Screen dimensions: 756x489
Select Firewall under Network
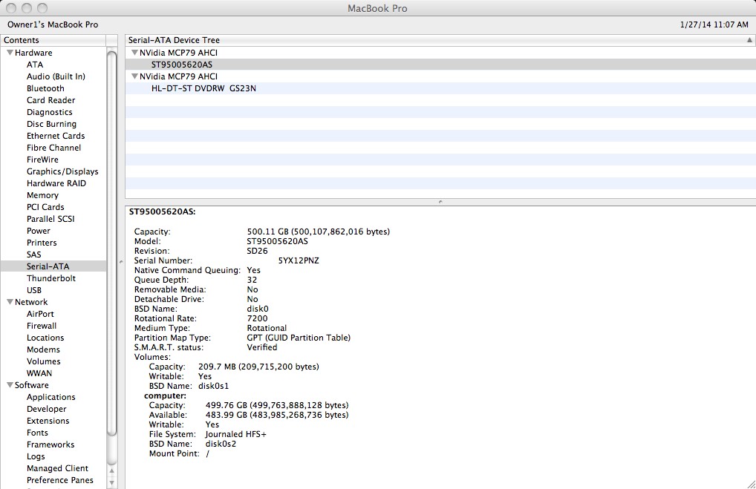click(x=42, y=326)
